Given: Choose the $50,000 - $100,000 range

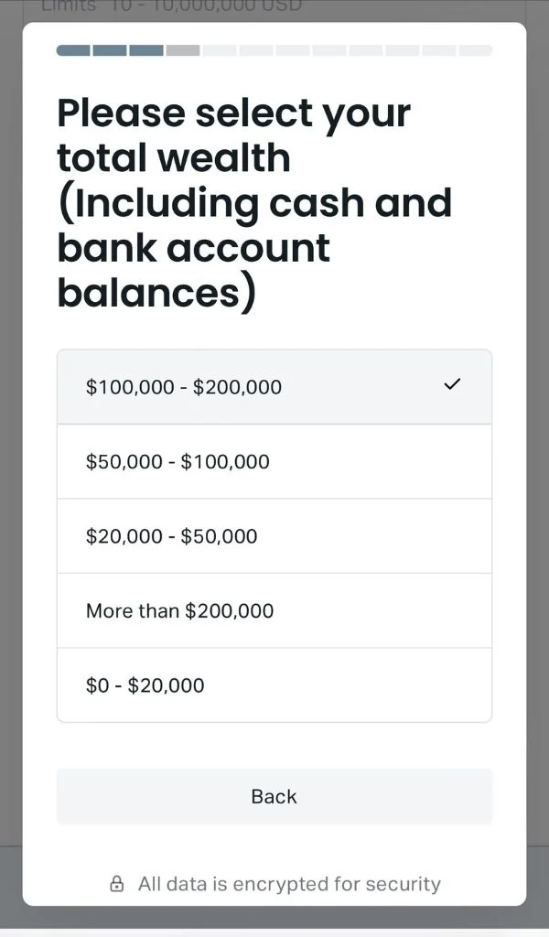Looking at the screenshot, I should pyautogui.click(x=178, y=462).
